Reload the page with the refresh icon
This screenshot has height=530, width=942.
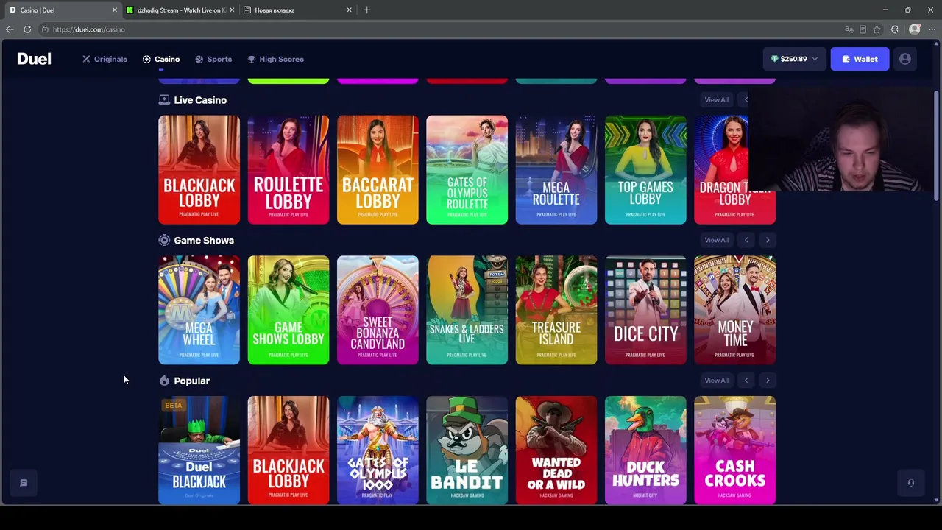pyautogui.click(x=27, y=29)
